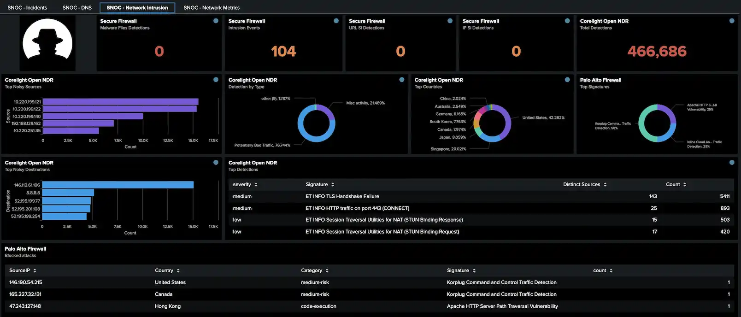Click status dot on URL SI Detections panel

click(x=450, y=21)
